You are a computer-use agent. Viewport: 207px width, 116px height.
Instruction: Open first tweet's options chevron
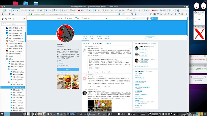click(x=130, y=49)
